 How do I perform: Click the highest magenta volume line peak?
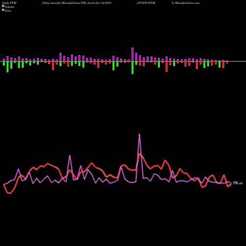click(x=139, y=134)
